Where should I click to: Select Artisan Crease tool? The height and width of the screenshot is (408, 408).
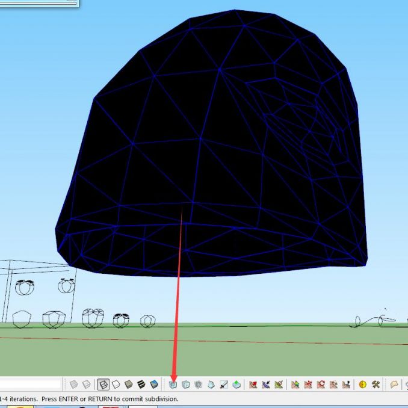click(211, 385)
